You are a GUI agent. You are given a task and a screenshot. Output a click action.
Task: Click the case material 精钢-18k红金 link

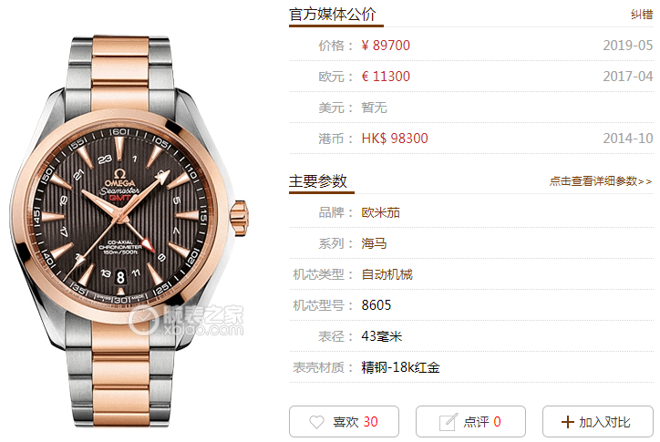[x=400, y=367]
